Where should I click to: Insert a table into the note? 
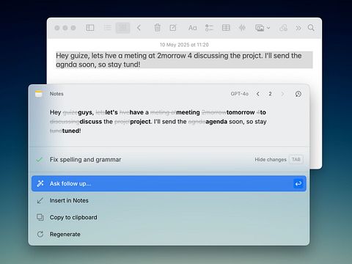click(x=226, y=28)
